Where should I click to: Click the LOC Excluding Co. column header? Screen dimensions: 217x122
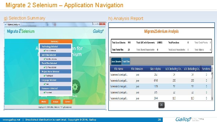pyautogui.click(x=192, y=69)
